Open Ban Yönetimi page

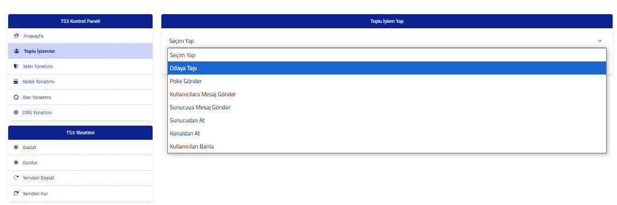point(80,97)
